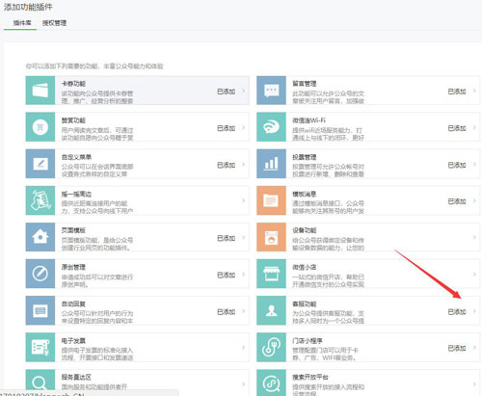Open the 页面模板 plugin title
482x396 pixels.
pos(73,230)
